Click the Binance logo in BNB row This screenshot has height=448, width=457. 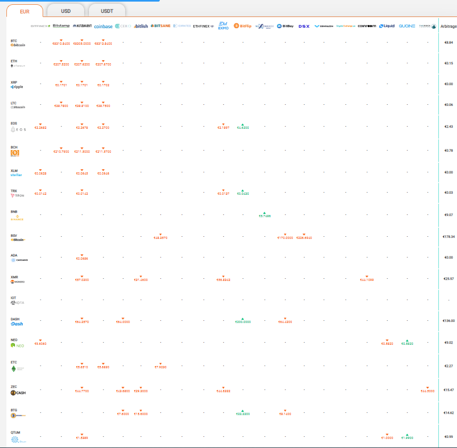pos(17,218)
